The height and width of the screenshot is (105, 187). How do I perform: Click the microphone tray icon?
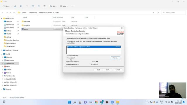pyautogui.click(x=157, y=102)
